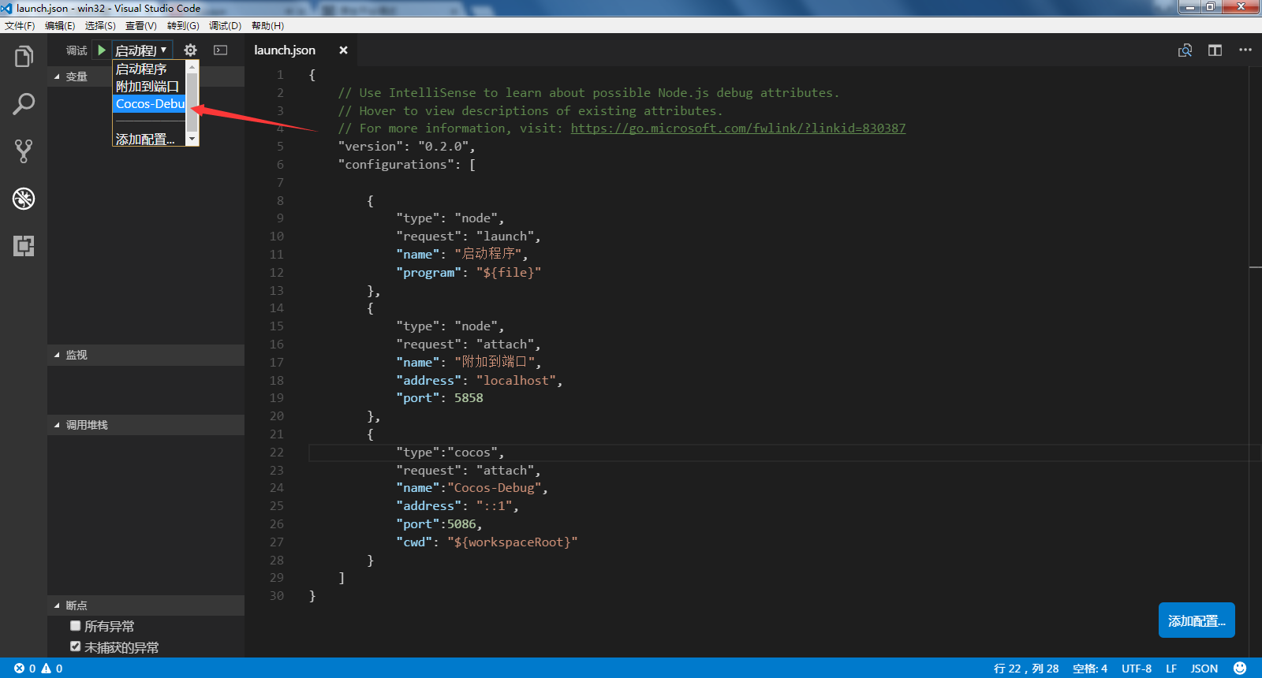Click cursor position 行 22, 列 28
Image resolution: width=1262 pixels, height=678 pixels.
tap(1026, 669)
